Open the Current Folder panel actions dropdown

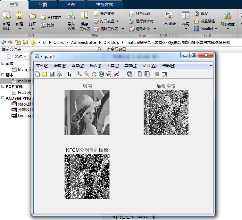tap(99, 49)
